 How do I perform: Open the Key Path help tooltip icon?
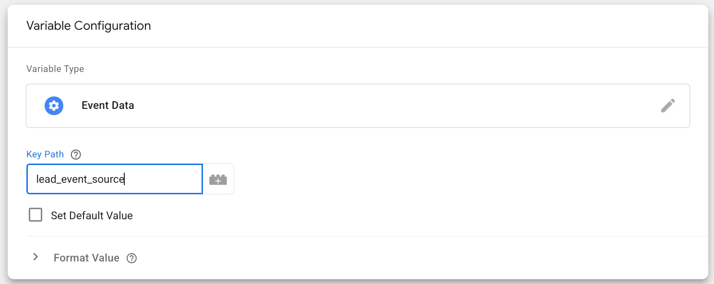pyautogui.click(x=76, y=155)
